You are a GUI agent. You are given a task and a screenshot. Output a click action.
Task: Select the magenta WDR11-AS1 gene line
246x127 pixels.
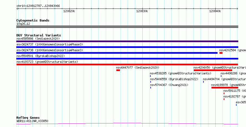point(127,124)
